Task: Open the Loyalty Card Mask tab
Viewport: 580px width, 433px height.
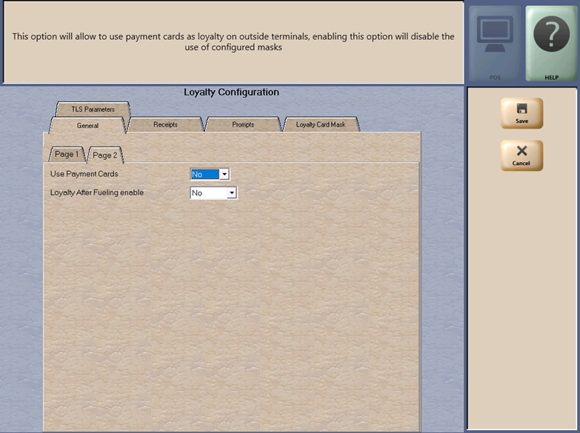Action: pyautogui.click(x=321, y=124)
